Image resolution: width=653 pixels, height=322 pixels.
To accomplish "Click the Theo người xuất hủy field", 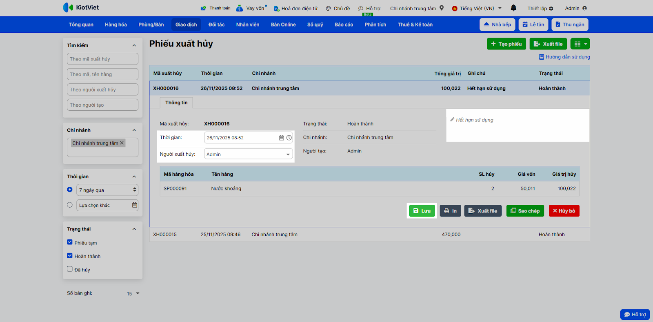I will (x=102, y=89).
